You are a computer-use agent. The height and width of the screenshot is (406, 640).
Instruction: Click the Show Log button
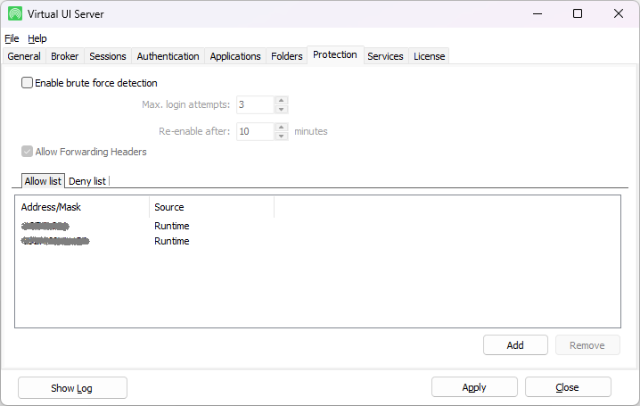click(72, 387)
